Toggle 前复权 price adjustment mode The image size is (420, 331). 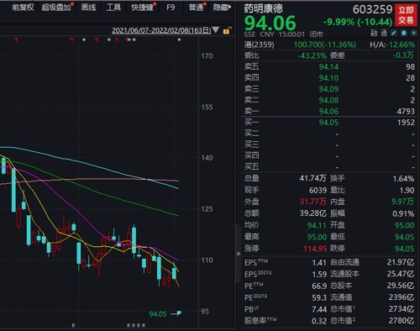(23, 8)
